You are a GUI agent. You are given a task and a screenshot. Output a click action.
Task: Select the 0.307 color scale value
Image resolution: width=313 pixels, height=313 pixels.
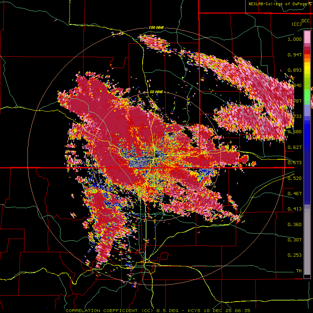tap(295, 240)
